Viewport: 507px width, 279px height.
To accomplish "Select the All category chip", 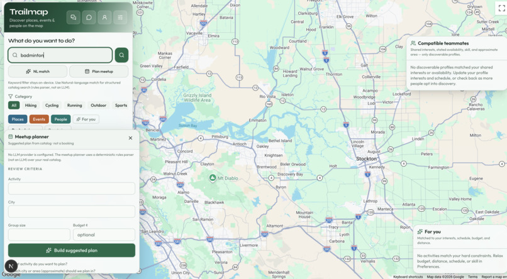I will 14,106.
